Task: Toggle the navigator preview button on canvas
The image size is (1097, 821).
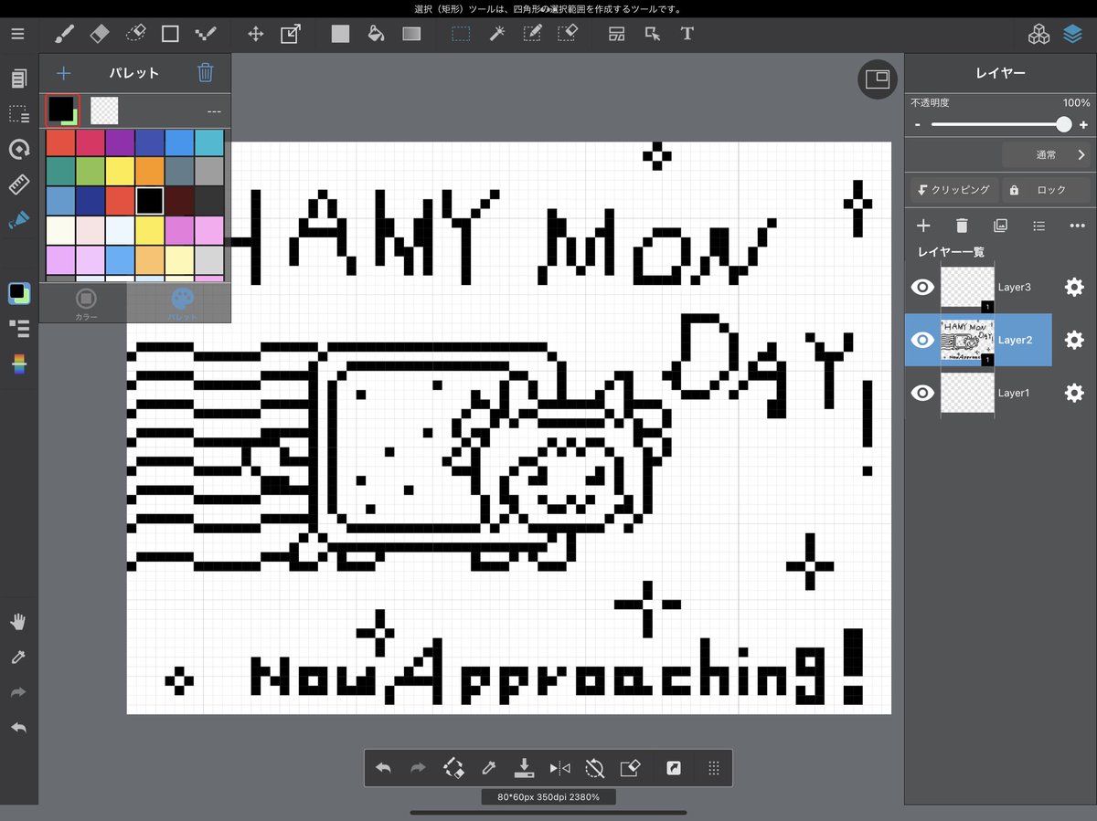Action: coord(878,79)
